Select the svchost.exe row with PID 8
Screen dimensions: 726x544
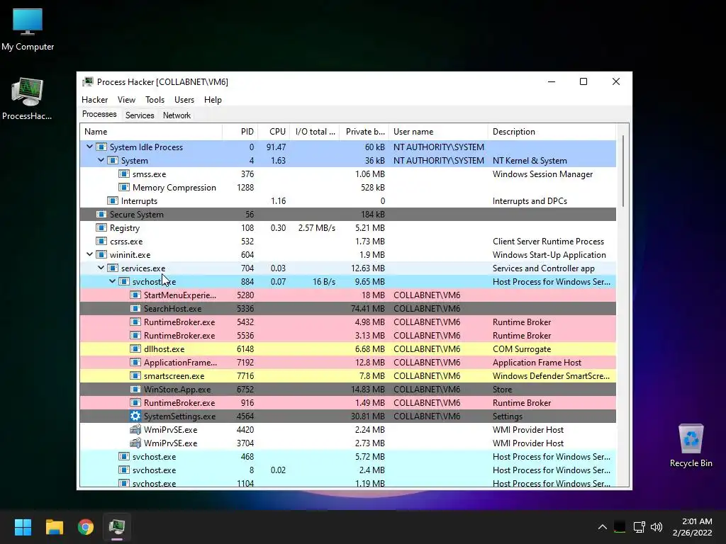347,470
